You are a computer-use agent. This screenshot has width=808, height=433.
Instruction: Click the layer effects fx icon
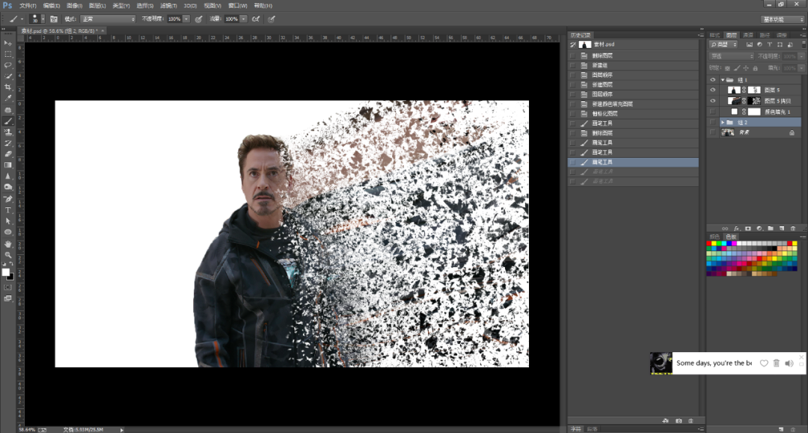[737, 228]
